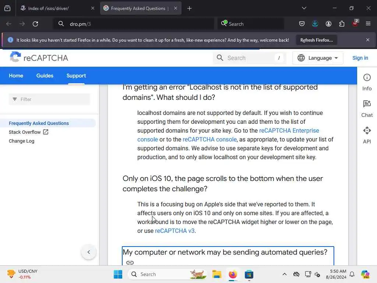Open the Chat side panel
Viewport: 377px width, 283px height.
[367, 109]
